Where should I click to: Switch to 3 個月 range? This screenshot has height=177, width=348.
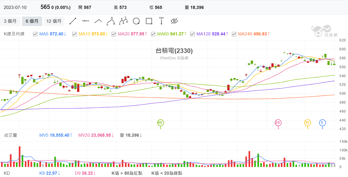pyautogui.click(x=10, y=21)
